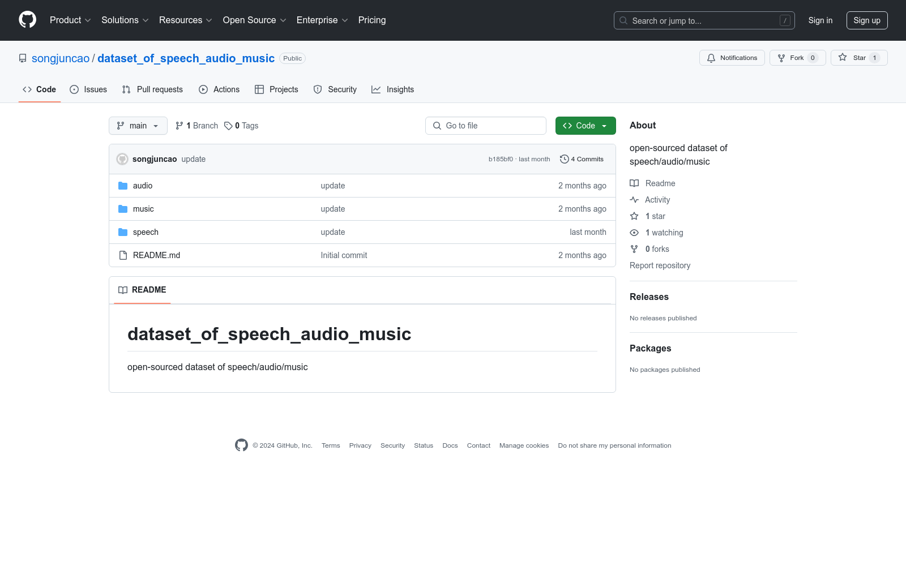Viewport: 906px width, 566px height.
Task: Select the README tab in file panel
Action: click(142, 290)
